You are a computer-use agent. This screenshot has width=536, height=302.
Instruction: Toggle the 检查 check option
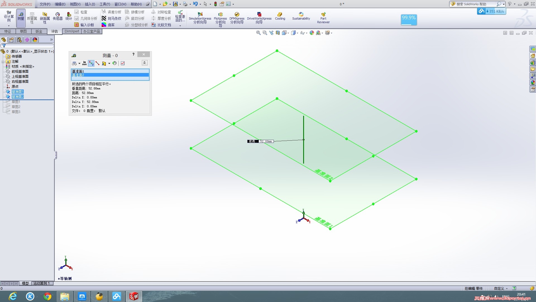coord(77,12)
